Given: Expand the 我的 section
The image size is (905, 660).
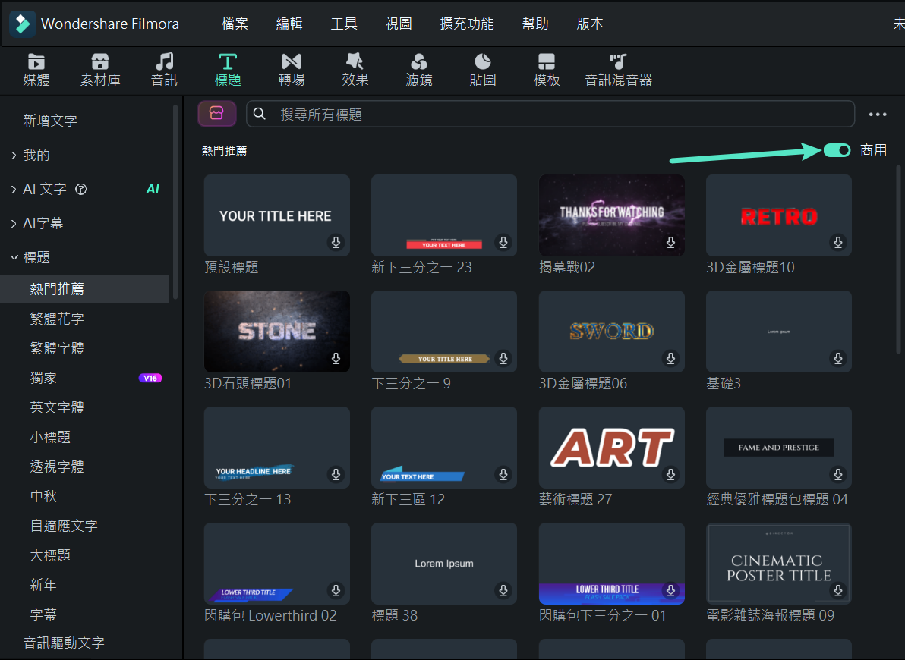Looking at the screenshot, I should pos(14,156).
